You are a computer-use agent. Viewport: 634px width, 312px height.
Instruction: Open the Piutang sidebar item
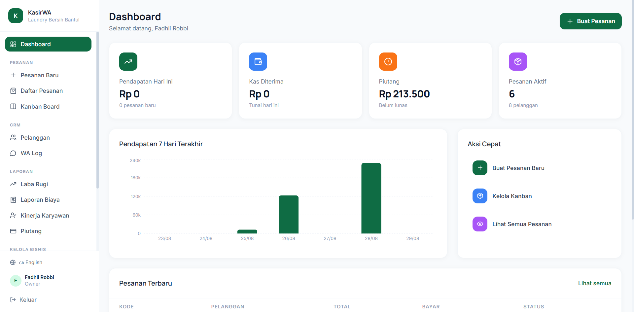coord(48,231)
